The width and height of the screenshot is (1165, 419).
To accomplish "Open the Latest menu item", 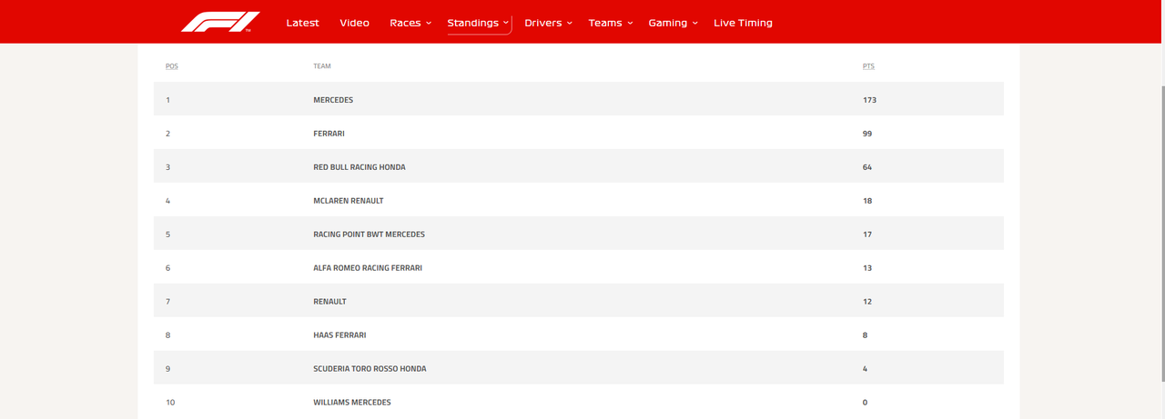I will pos(302,23).
